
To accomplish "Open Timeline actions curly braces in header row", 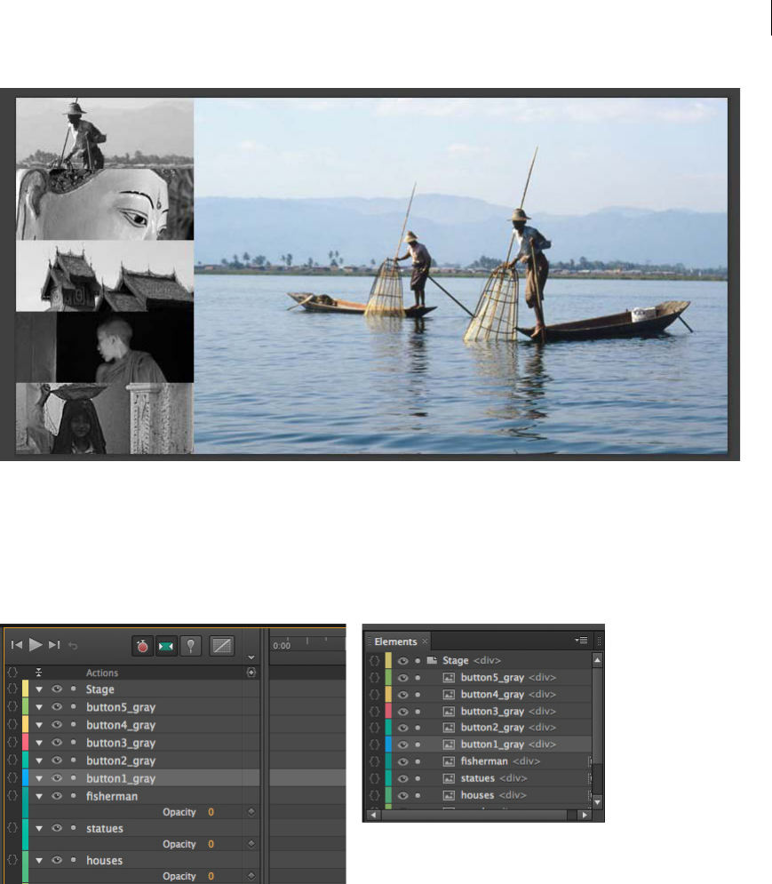I will (12, 672).
